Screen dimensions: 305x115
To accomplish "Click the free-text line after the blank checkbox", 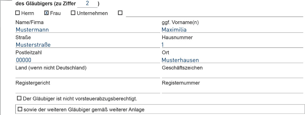I will coord(215,13).
